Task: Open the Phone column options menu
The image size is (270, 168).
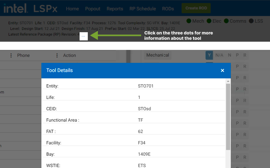Action: click(x=11, y=56)
